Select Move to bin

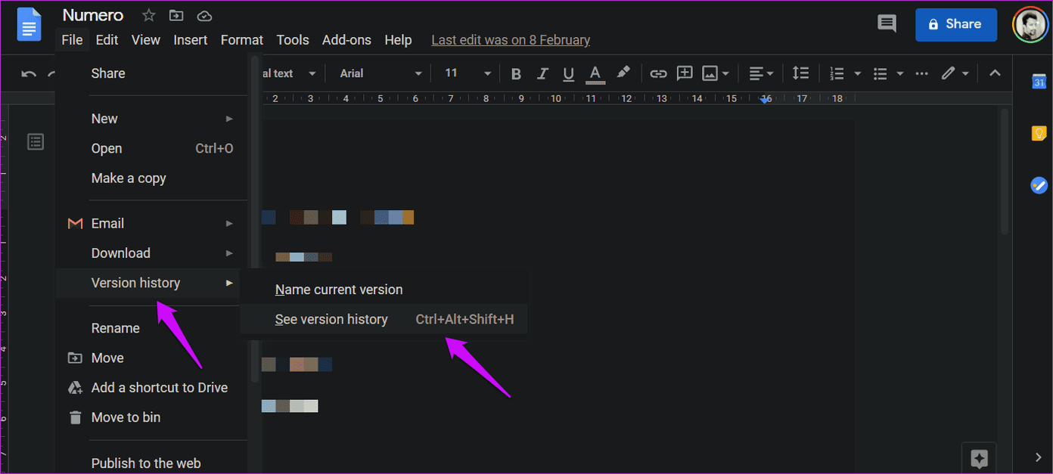coord(151,417)
